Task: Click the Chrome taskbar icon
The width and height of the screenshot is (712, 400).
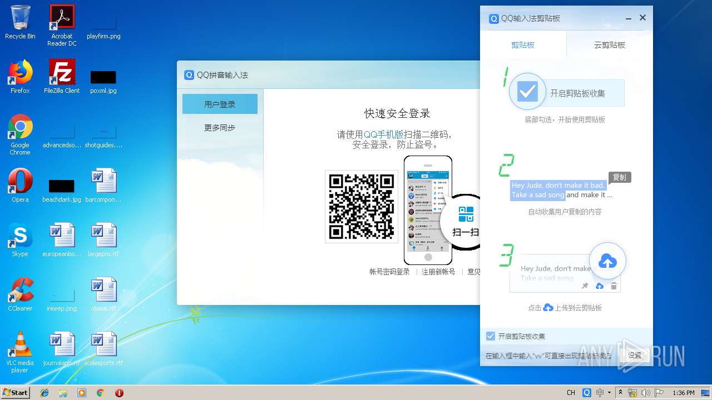Action: coord(100,393)
